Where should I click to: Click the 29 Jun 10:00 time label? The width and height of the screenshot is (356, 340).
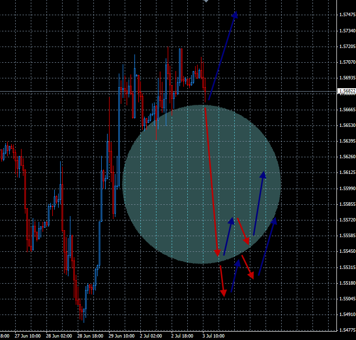click(121, 336)
